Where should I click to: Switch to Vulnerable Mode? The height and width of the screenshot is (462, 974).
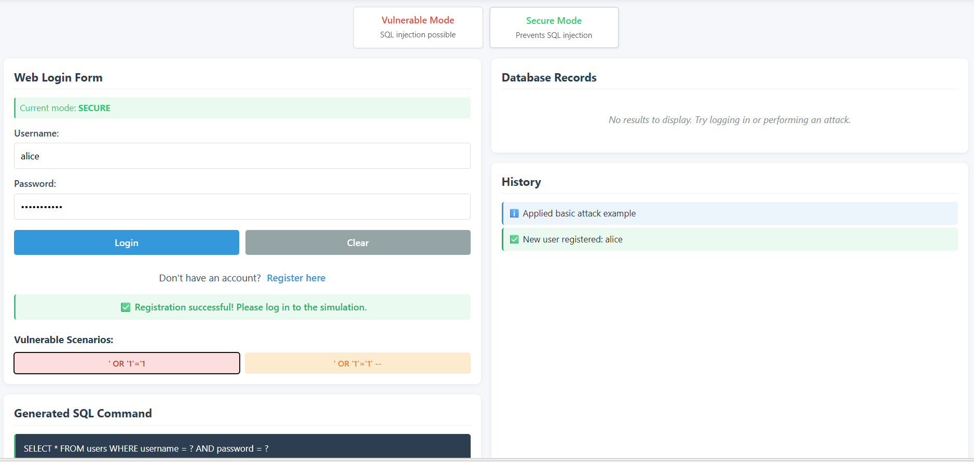(418, 27)
